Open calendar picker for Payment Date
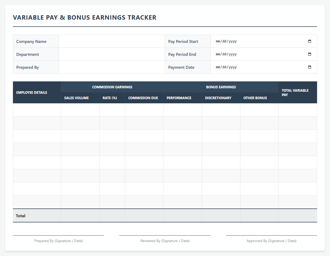The width and height of the screenshot is (330, 256). point(310,67)
